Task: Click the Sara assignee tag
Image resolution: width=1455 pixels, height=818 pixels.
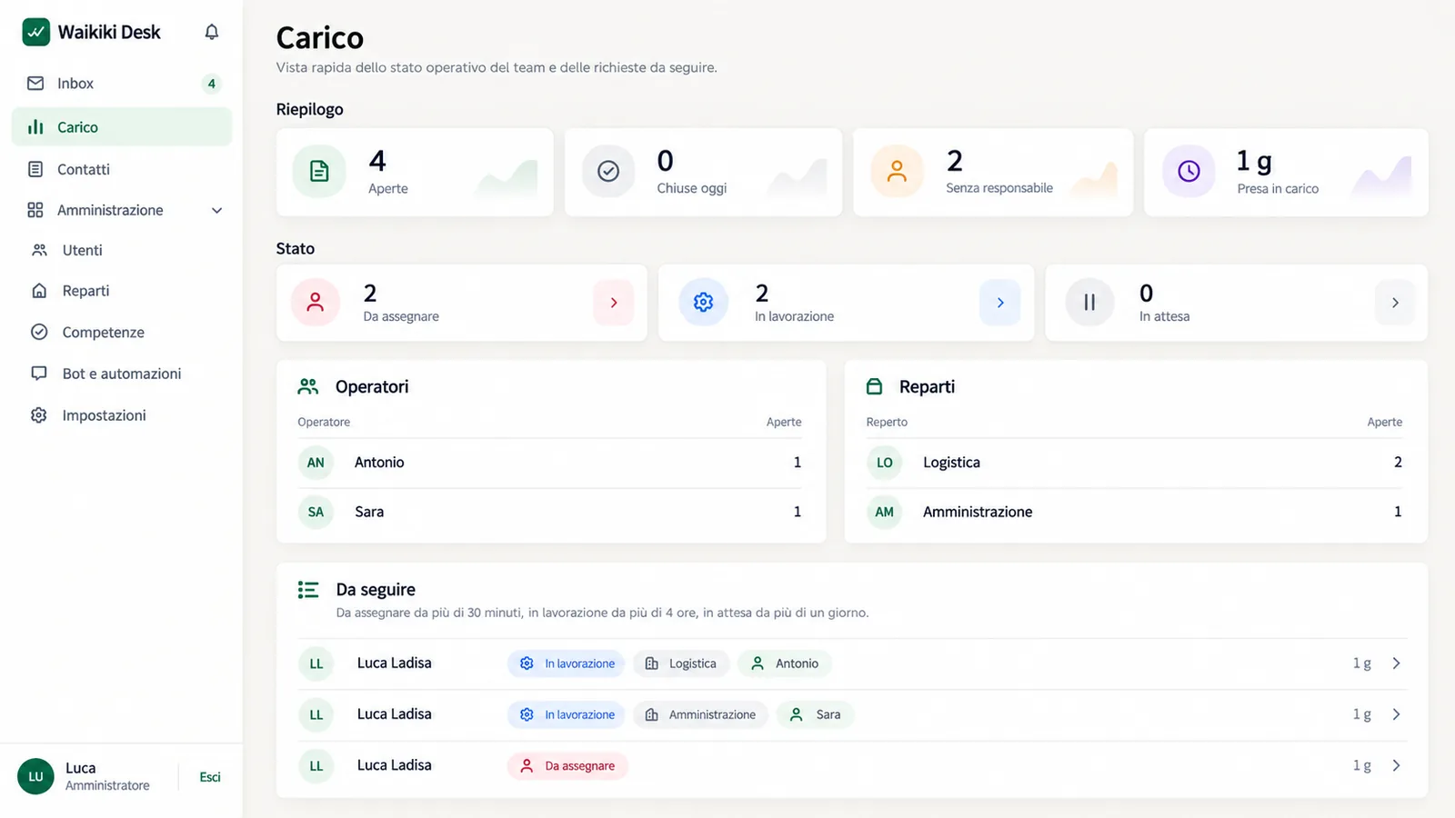Action: 815,714
